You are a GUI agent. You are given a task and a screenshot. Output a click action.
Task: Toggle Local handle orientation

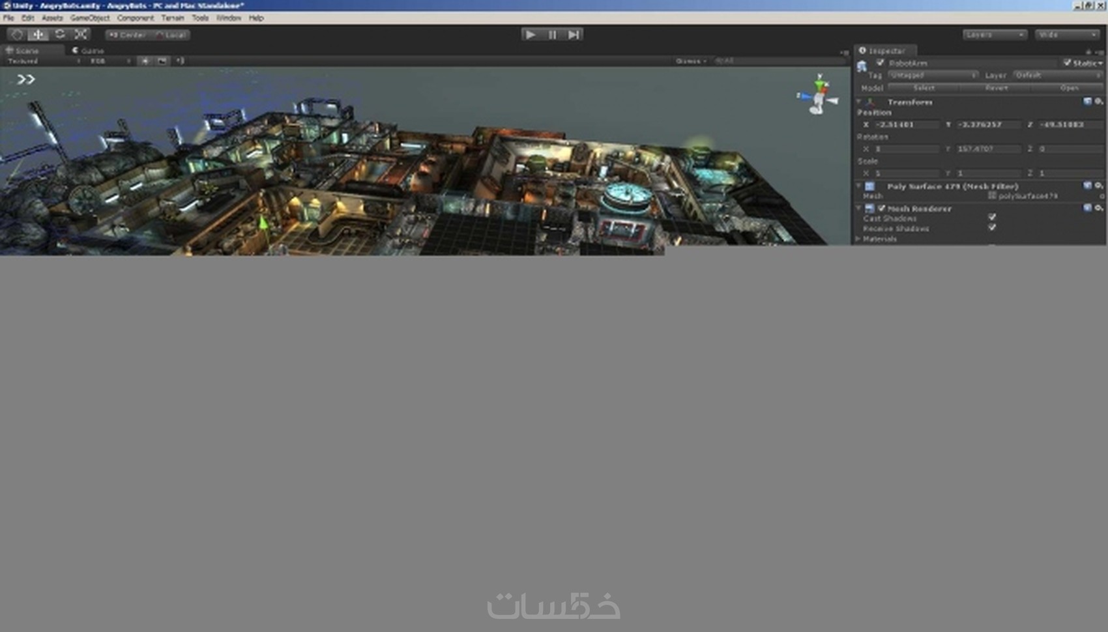[x=171, y=35]
